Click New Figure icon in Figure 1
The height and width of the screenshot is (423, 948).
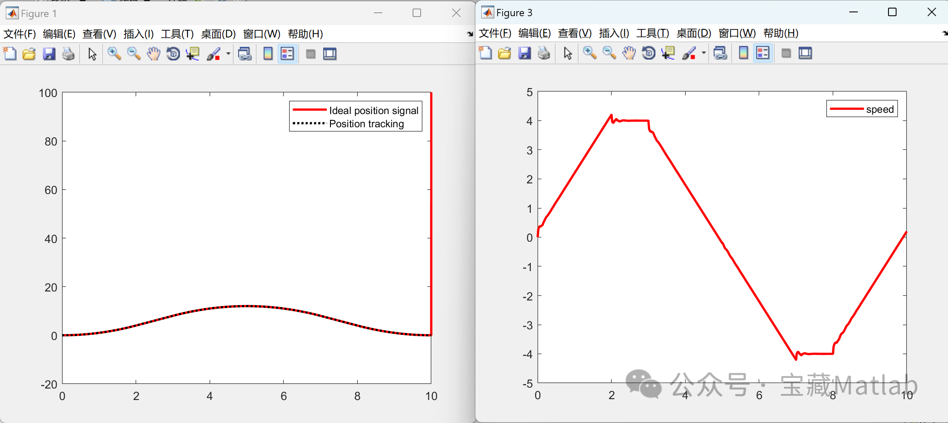pos(10,54)
